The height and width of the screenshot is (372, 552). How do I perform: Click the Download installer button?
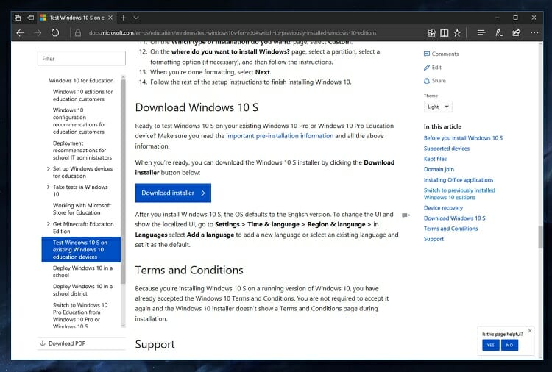(x=173, y=193)
